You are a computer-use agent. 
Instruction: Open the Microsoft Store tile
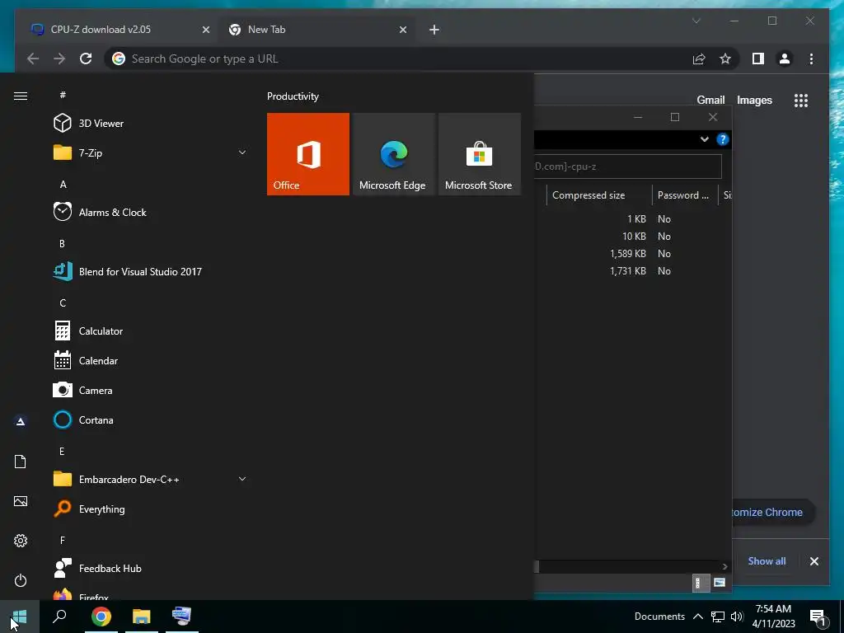(479, 154)
